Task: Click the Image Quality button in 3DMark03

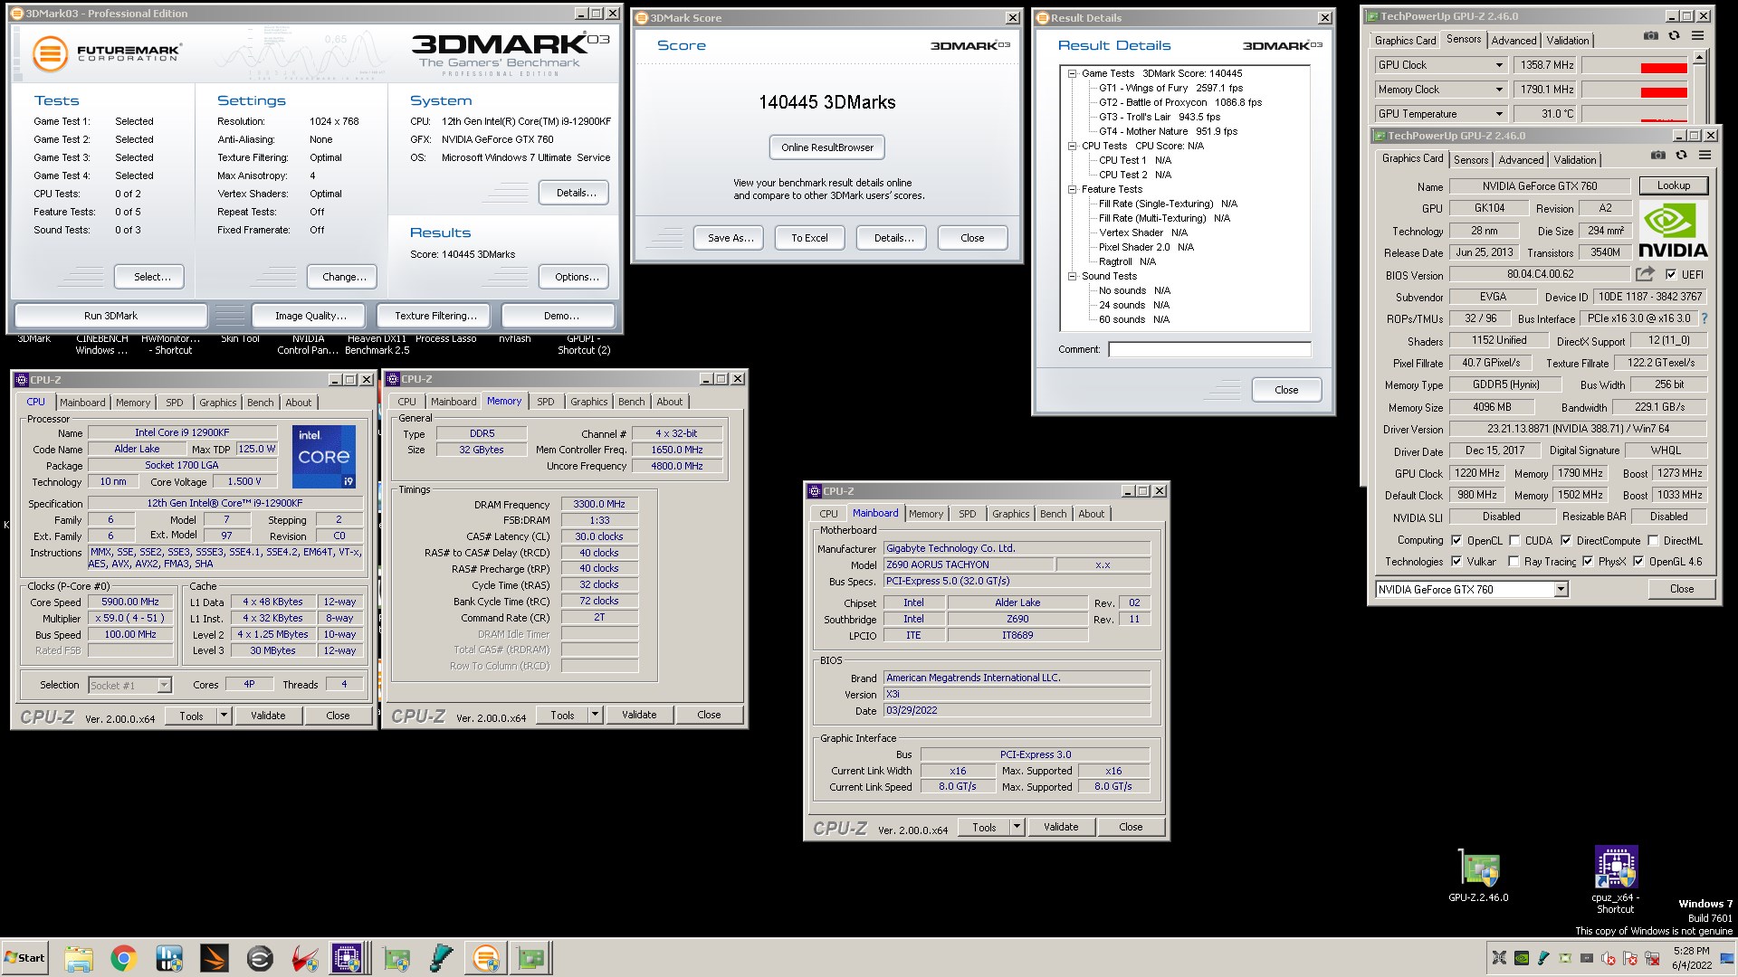Action: (x=310, y=316)
